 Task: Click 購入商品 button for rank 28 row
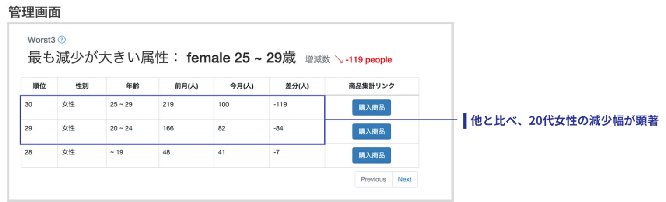(372, 155)
